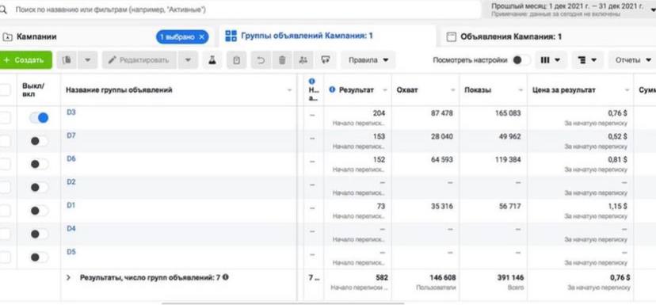Open the Результат column sort arrow

coord(385,90)
